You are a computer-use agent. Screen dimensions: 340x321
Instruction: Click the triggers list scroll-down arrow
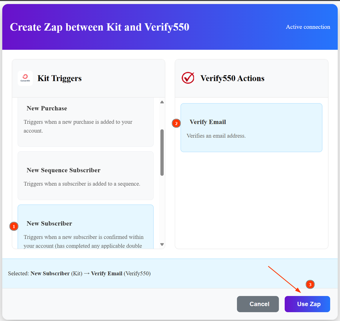(162, 244)
